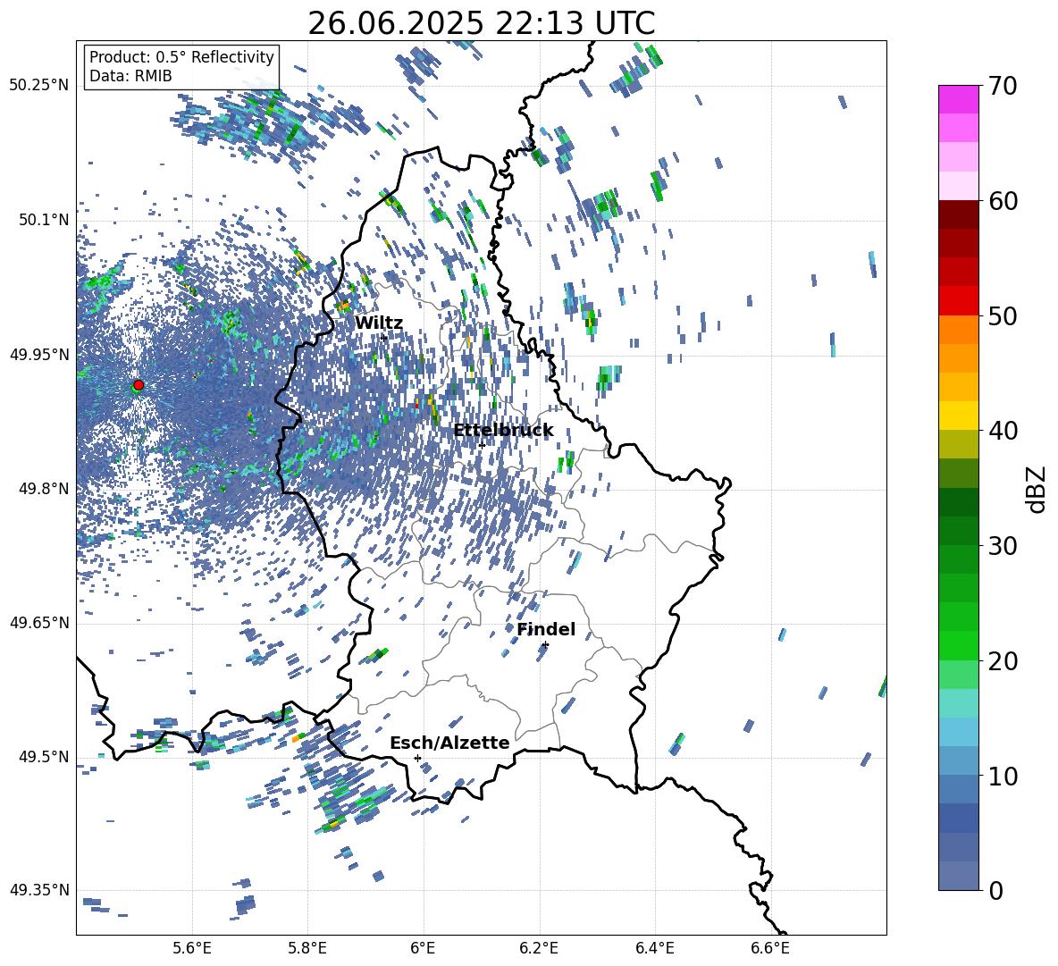Click the Ettelbruck city label
The height and width of the screenshot is (966, 1058).
pyautogui.click(x=503, y=431)
